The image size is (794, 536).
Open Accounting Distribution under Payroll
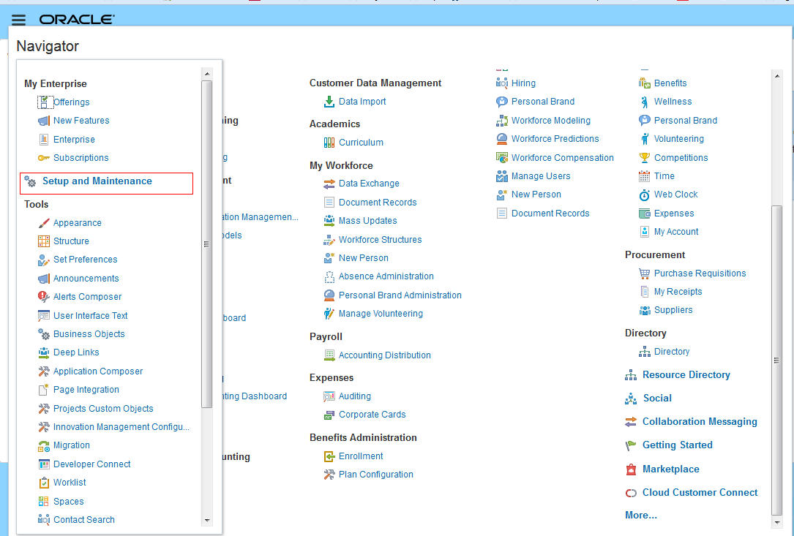[x=384, y=355]
